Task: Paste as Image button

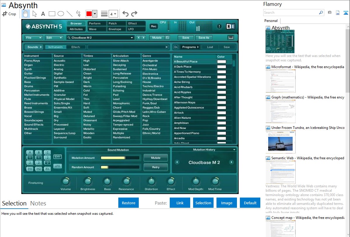Action: tap(227, 203)
